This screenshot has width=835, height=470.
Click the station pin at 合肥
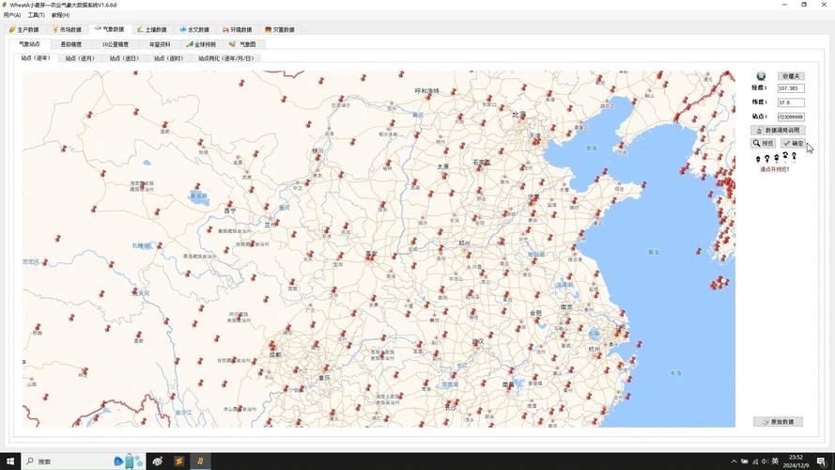pos(535,320)
